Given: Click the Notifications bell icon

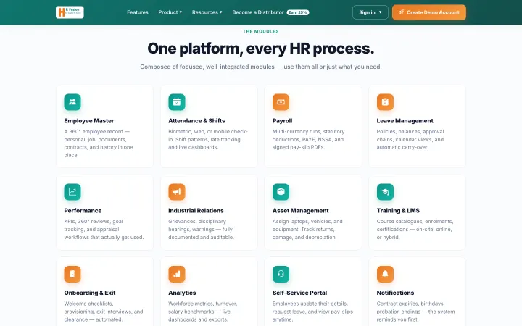Looking at the screenshot, I should (385, 274).
